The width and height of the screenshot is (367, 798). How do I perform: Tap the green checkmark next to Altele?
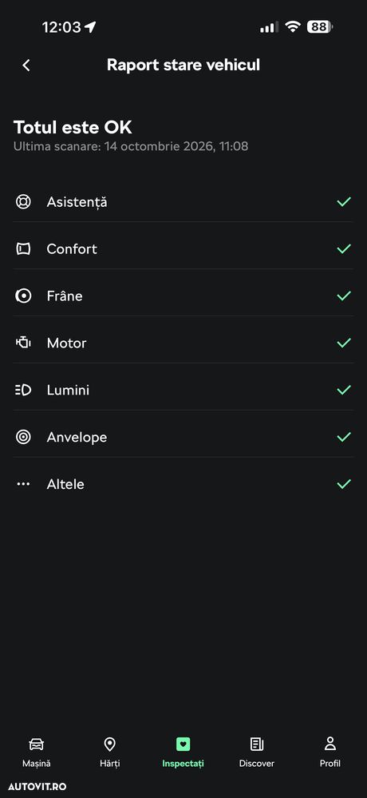(x=344, y=484)
